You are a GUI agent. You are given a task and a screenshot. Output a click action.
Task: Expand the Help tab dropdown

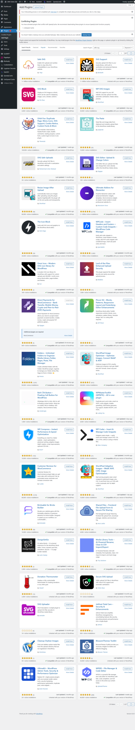tap(130, 5)
